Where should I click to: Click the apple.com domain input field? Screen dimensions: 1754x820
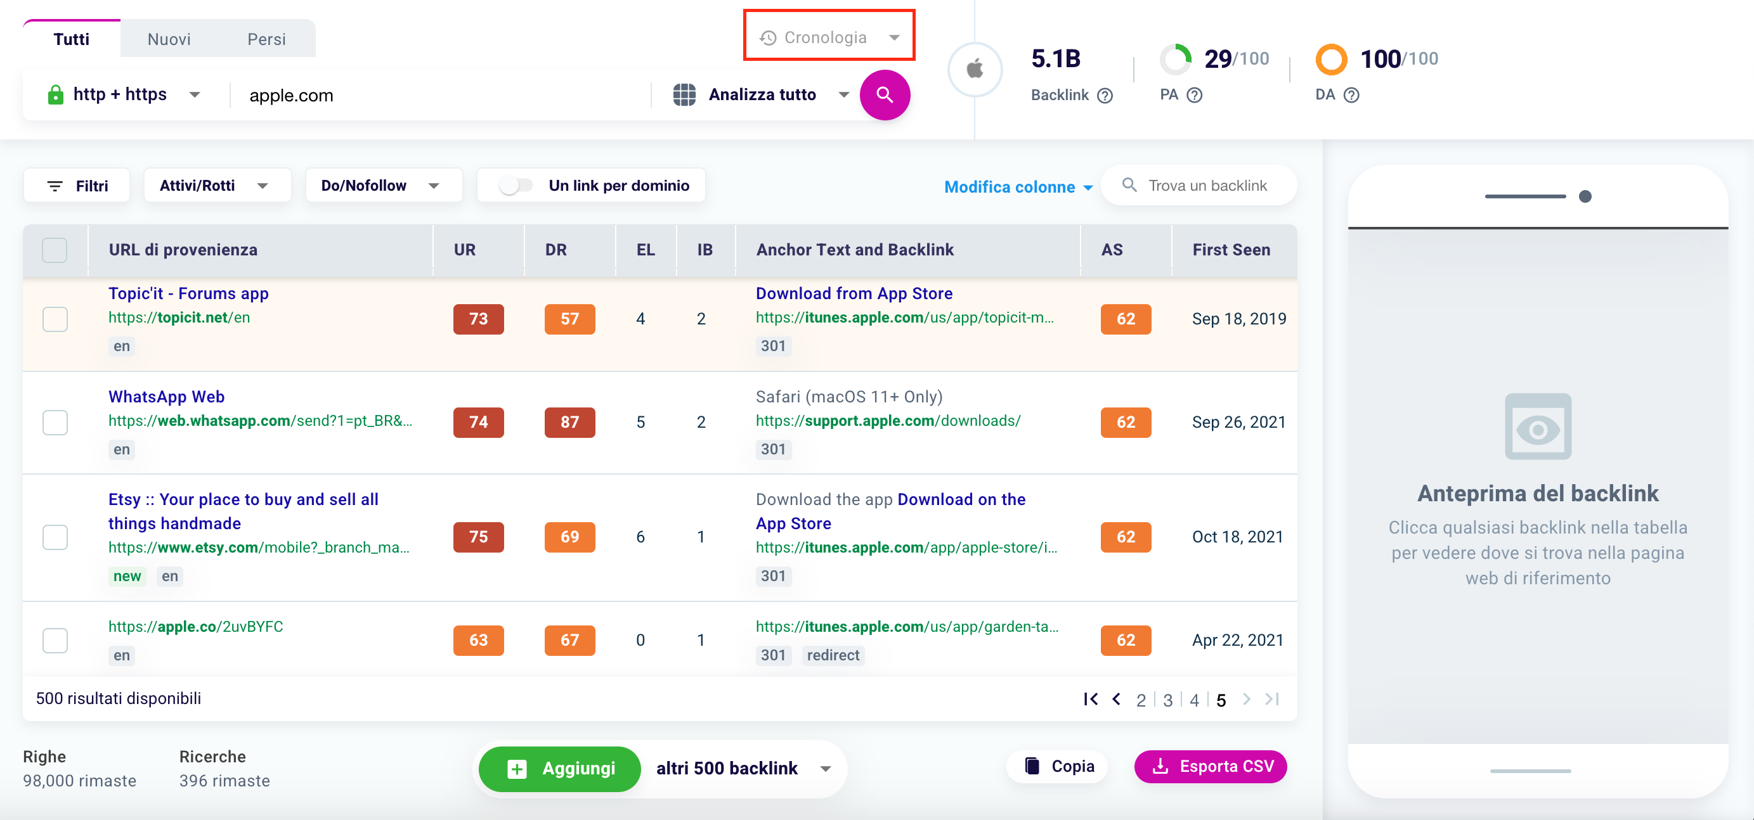(439, 94)
